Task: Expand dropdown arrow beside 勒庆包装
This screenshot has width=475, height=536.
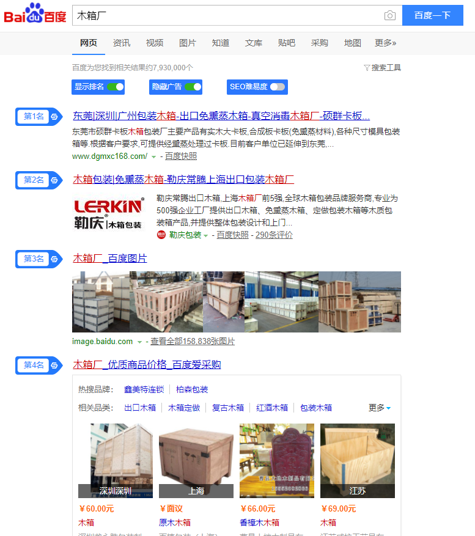Action: coord(205,235)
